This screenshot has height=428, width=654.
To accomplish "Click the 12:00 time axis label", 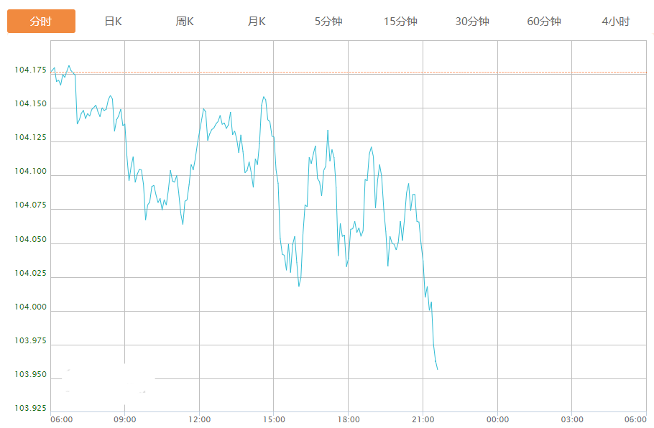I will [200, 419].
